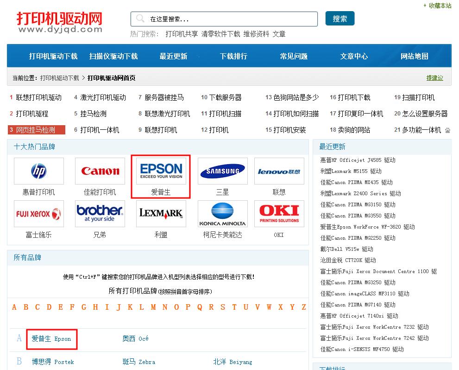Screen dimensions: 459x370
Task: Click the paw icon beside 多功能一体机
Action: (x=447, y=130)
